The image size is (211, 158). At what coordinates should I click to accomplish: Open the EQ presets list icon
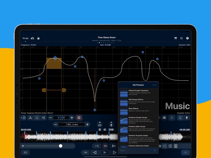click(164, 118)
